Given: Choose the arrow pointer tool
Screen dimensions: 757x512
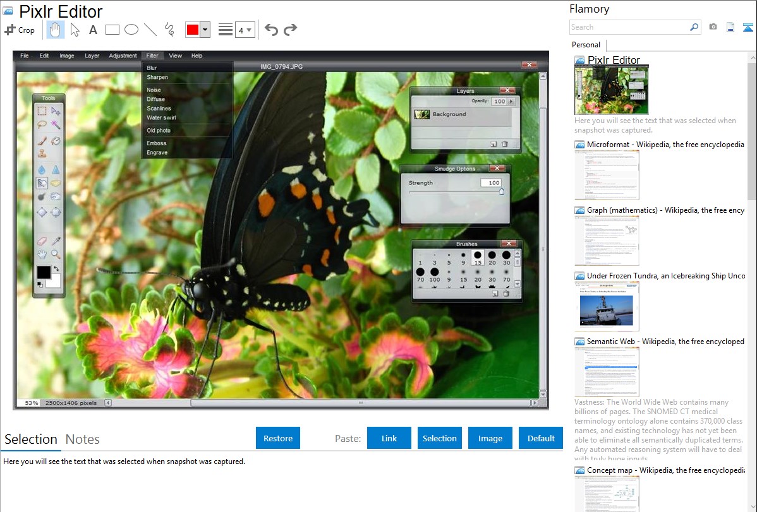Looking at the screenshot, I should click(x=75, y=30).
